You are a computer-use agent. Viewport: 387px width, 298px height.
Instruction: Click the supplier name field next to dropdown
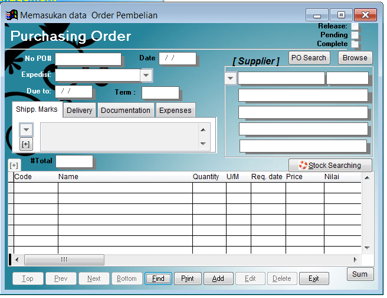(x=281, y=78)
